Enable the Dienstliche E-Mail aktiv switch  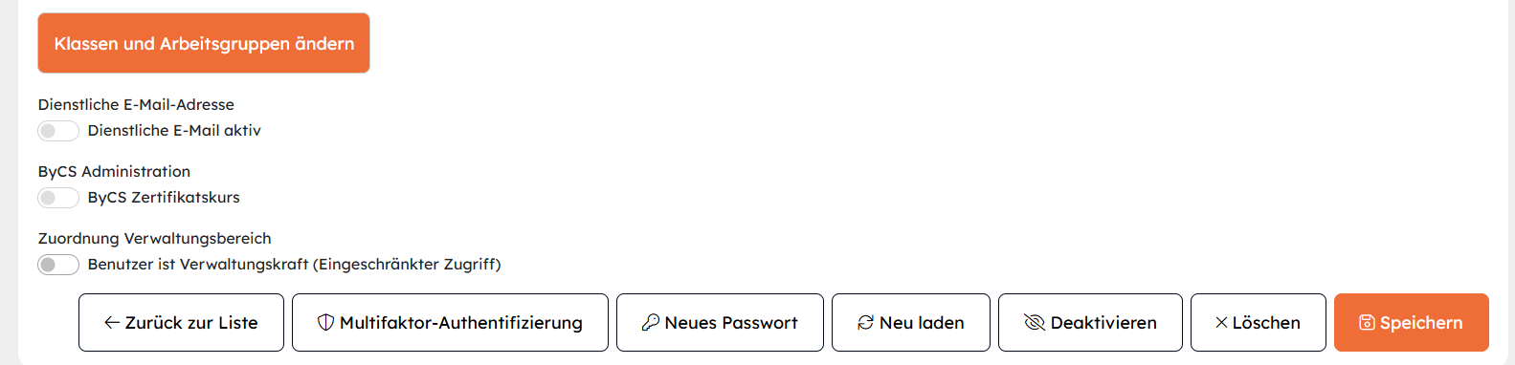click(58, 131)
